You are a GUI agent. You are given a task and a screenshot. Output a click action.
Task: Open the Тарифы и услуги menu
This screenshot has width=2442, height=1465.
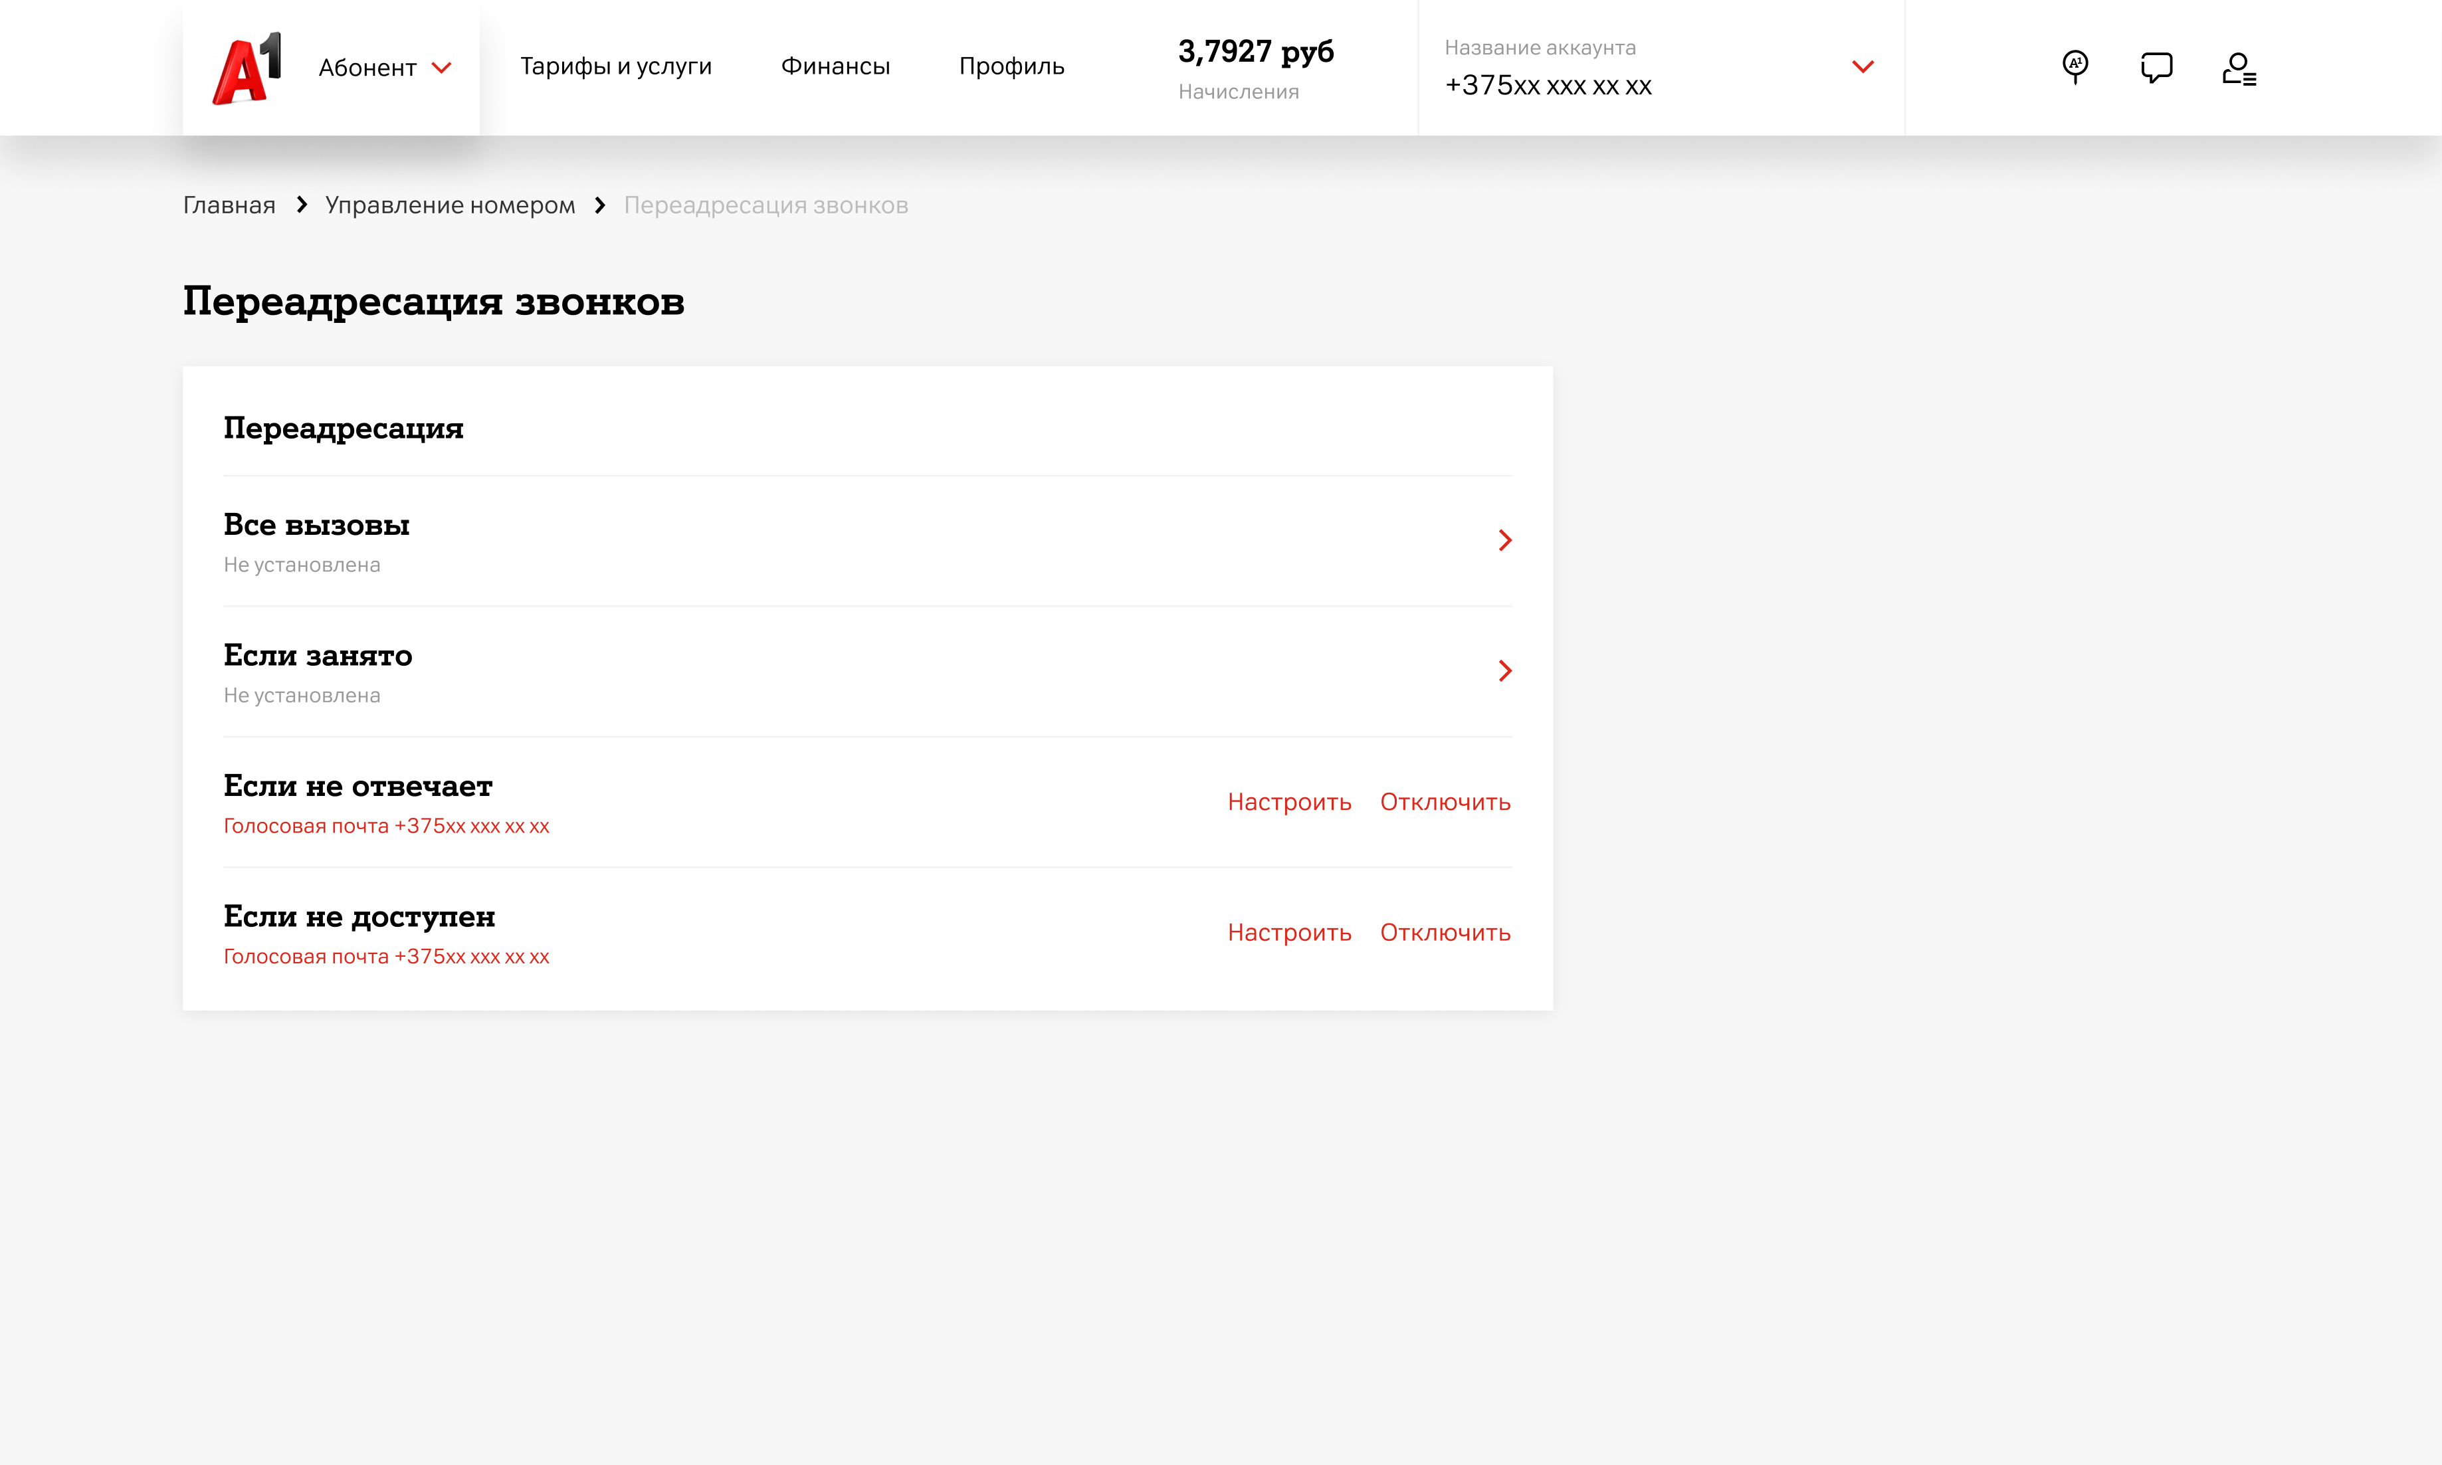(x=616, y=66)
